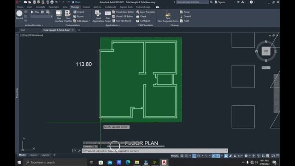This screenshot has height=166, width=295.
Task: Open the Visual Basic Editor
Action: (x=123, y=12)
